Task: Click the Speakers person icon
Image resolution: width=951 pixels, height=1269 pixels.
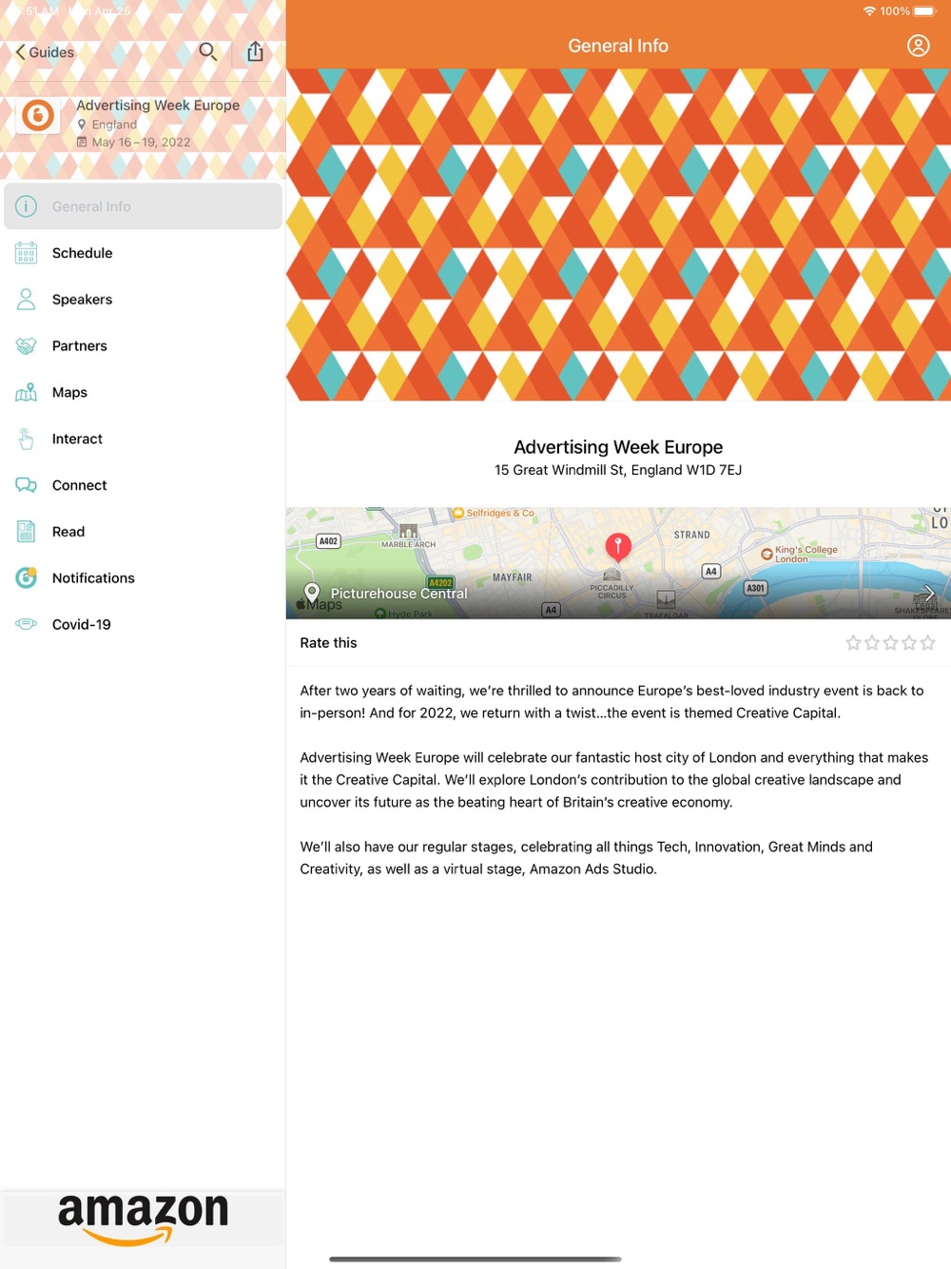Action: (27, 300)
